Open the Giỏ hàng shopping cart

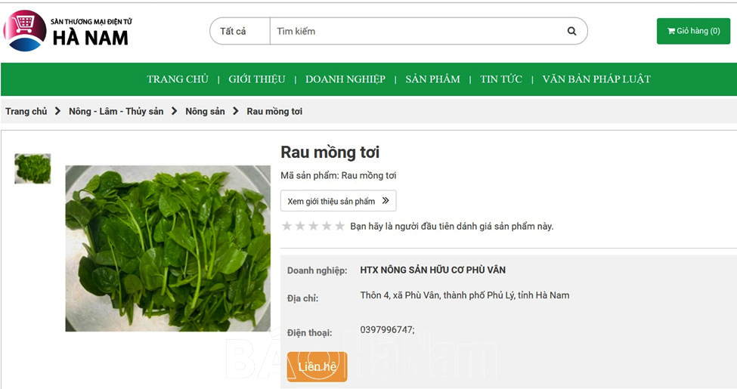[693, 31]
